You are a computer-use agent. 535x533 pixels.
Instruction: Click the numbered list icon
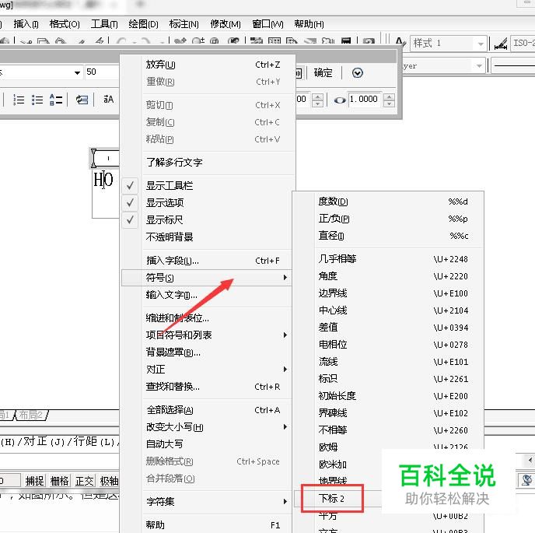click(x=19, y=100)
